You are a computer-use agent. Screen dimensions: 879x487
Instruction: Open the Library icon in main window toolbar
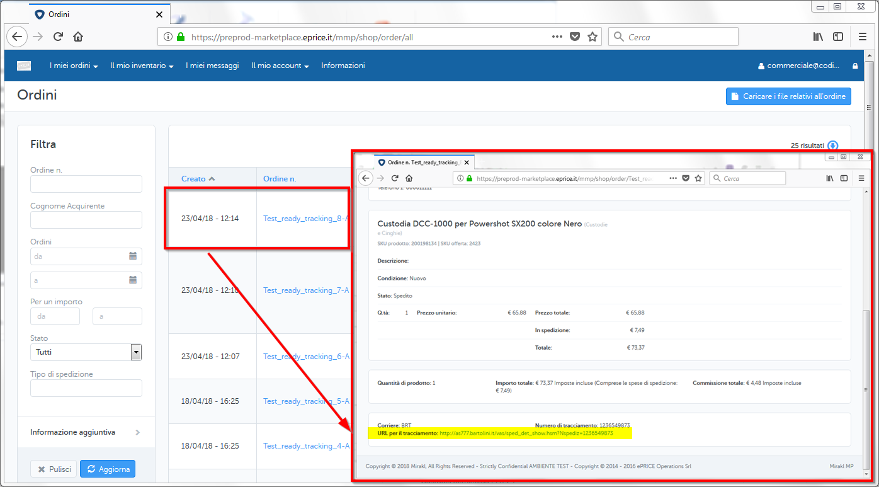click(819, 37)
